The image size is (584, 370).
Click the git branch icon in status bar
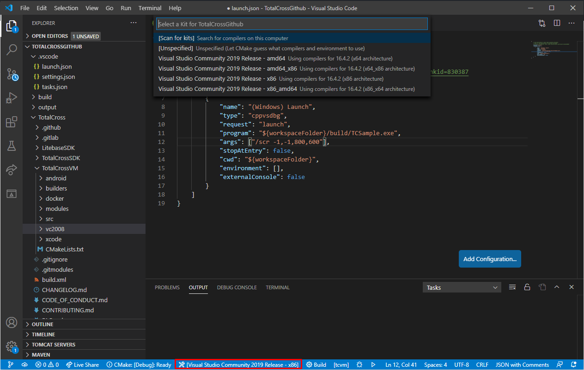[11, 364]
